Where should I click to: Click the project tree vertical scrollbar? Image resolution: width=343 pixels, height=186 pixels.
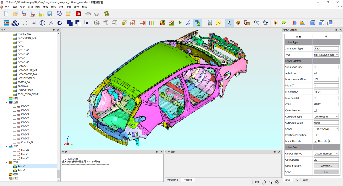59,174
